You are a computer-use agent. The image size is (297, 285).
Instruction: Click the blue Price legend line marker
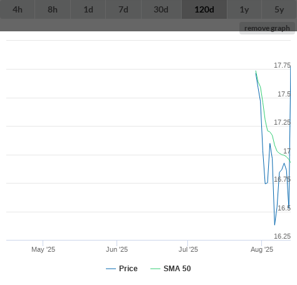(x=111, y=269)
